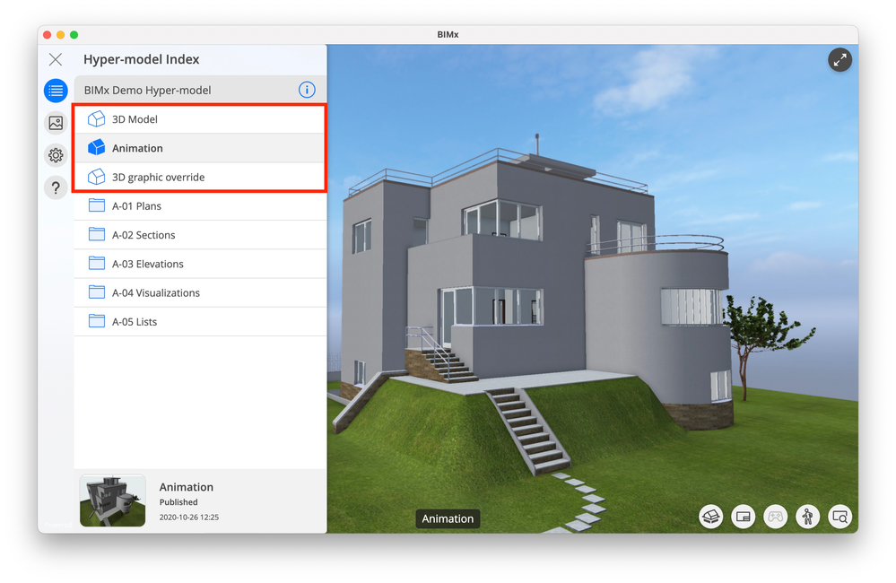Click the A-05 Lists folder icon
This screenshot has width=896, height=583.
[x=97, y=321]
